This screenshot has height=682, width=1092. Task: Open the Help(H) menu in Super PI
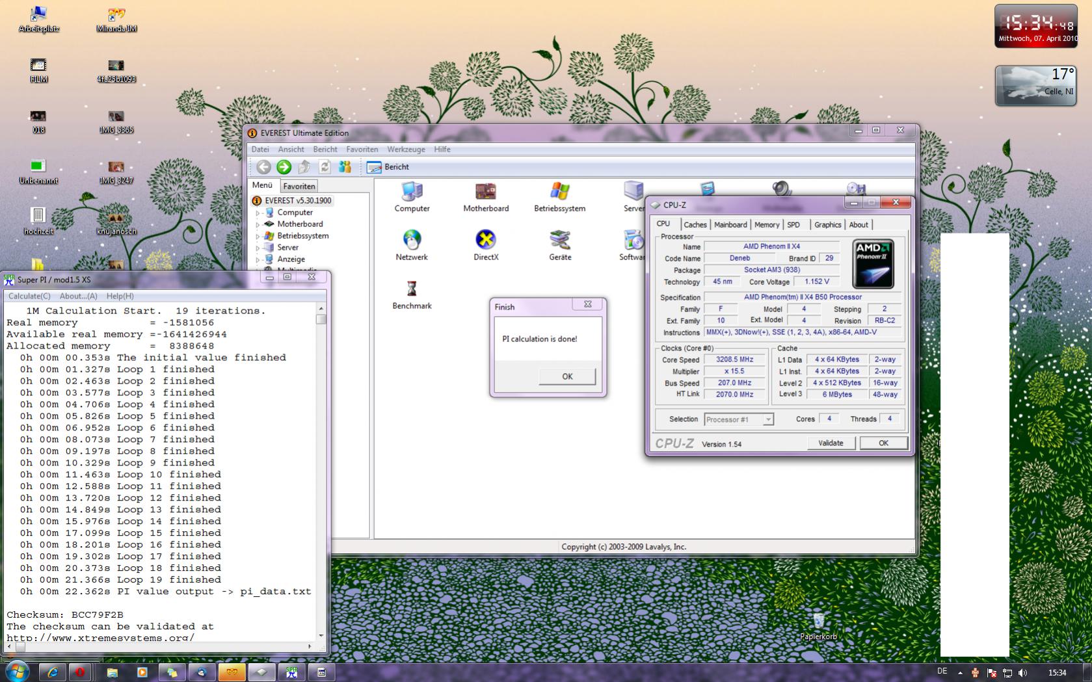pyautogui.click(x=120, y=296)
